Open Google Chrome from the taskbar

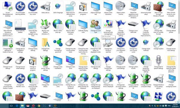coord(39,106)
